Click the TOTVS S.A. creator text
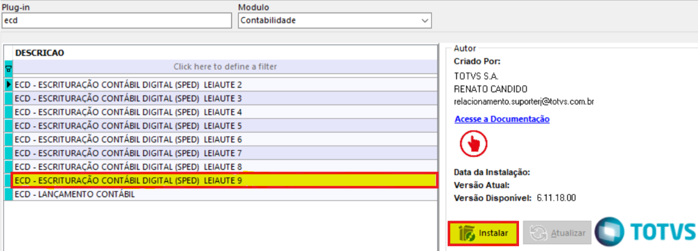The height and width of the screenshot is (251, 698). coord(476,76)
